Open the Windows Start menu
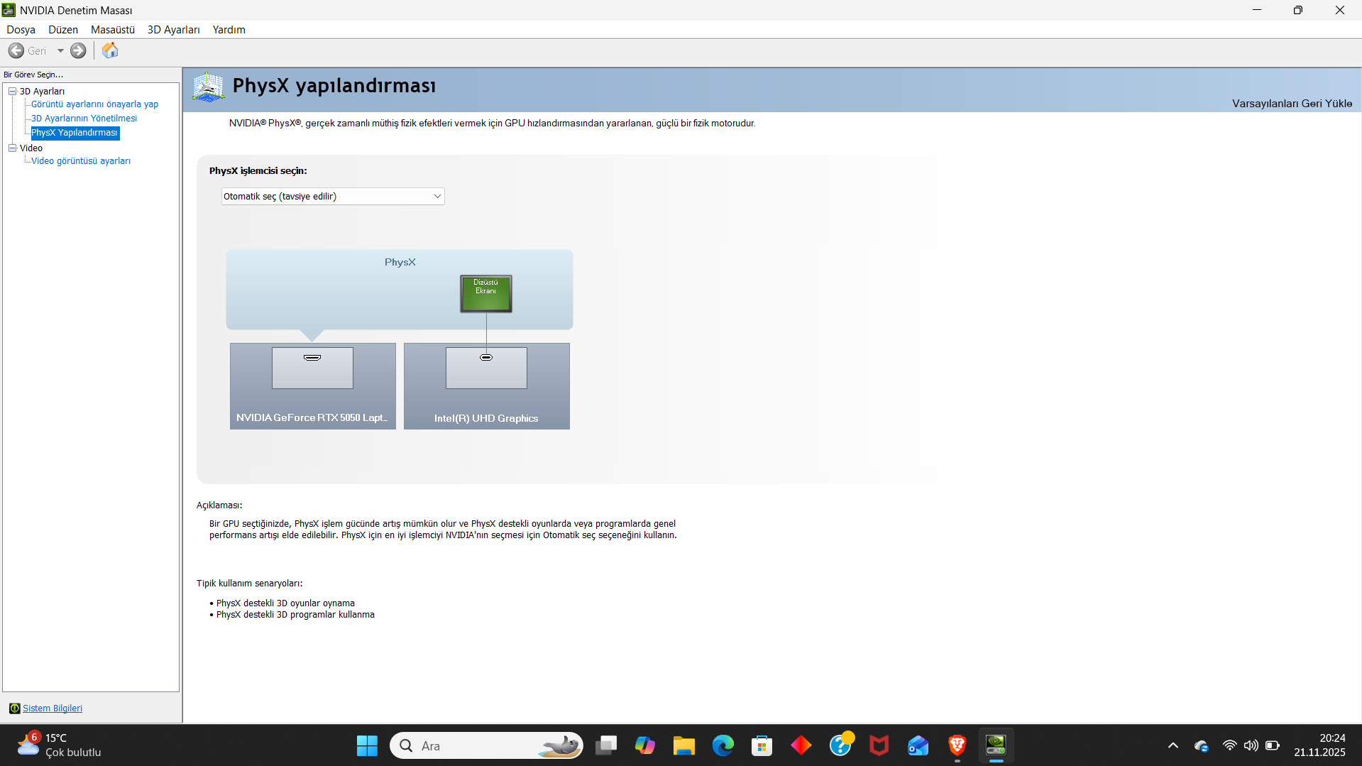 pos(367,745)
